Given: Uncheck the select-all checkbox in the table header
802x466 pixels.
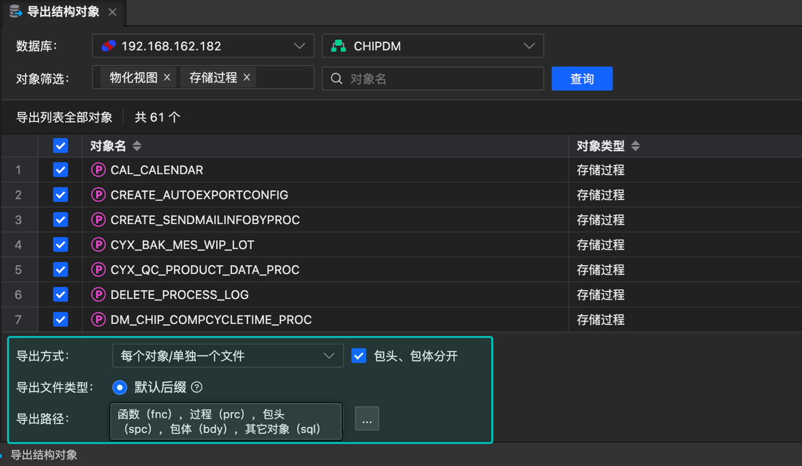Looking at the screenshot, I should [x=60, y=146].
